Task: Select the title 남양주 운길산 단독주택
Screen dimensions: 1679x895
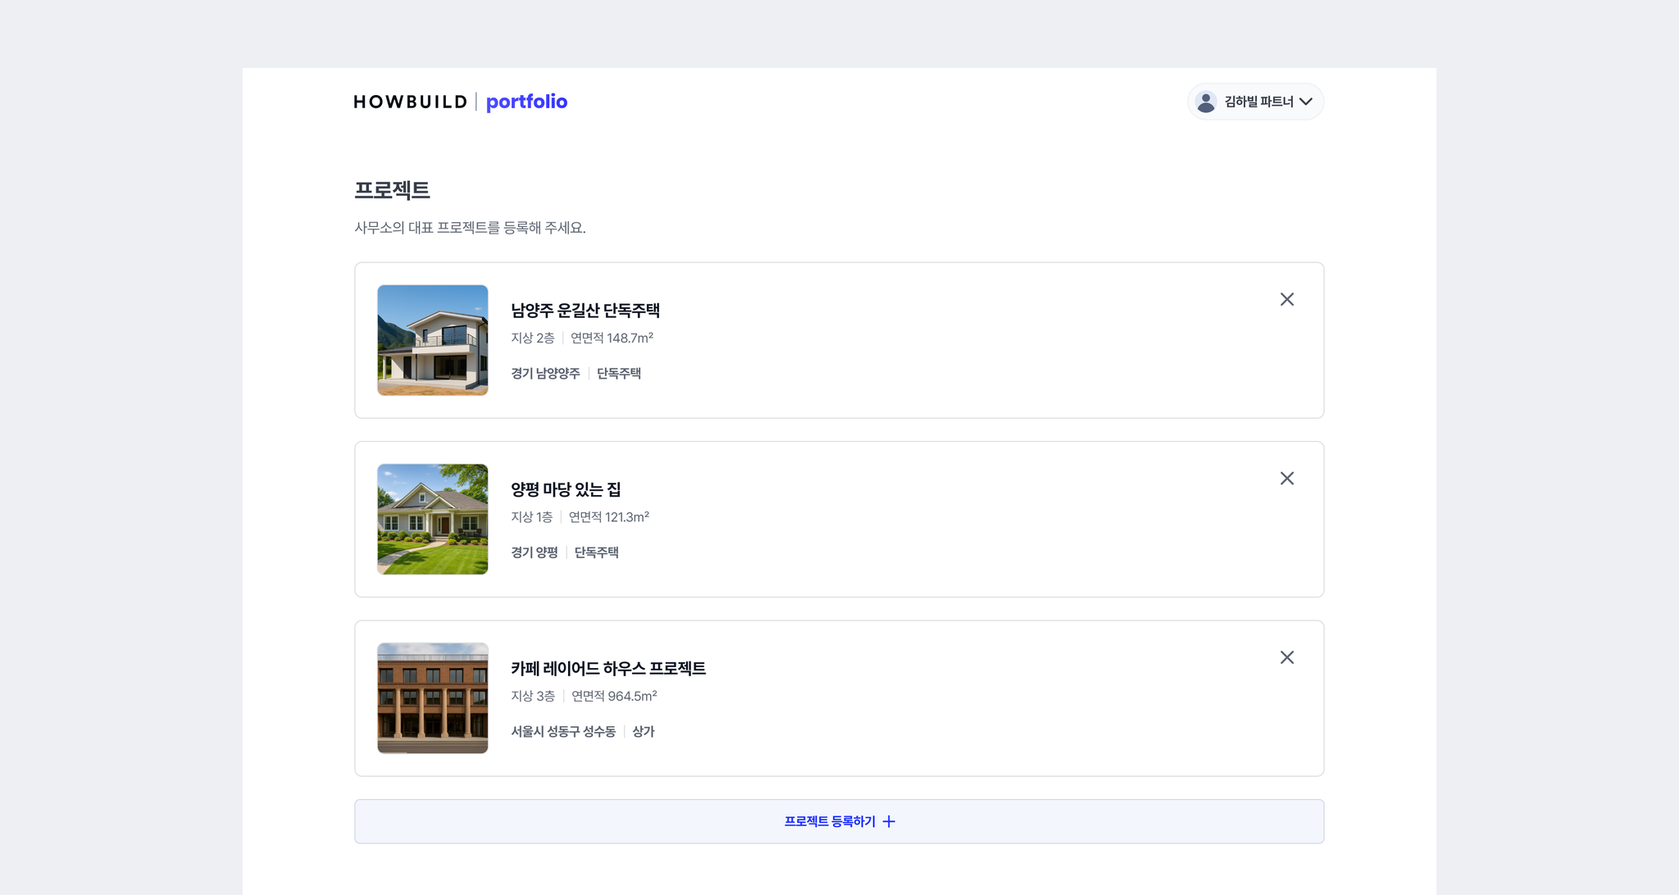Action: (585, 311)
